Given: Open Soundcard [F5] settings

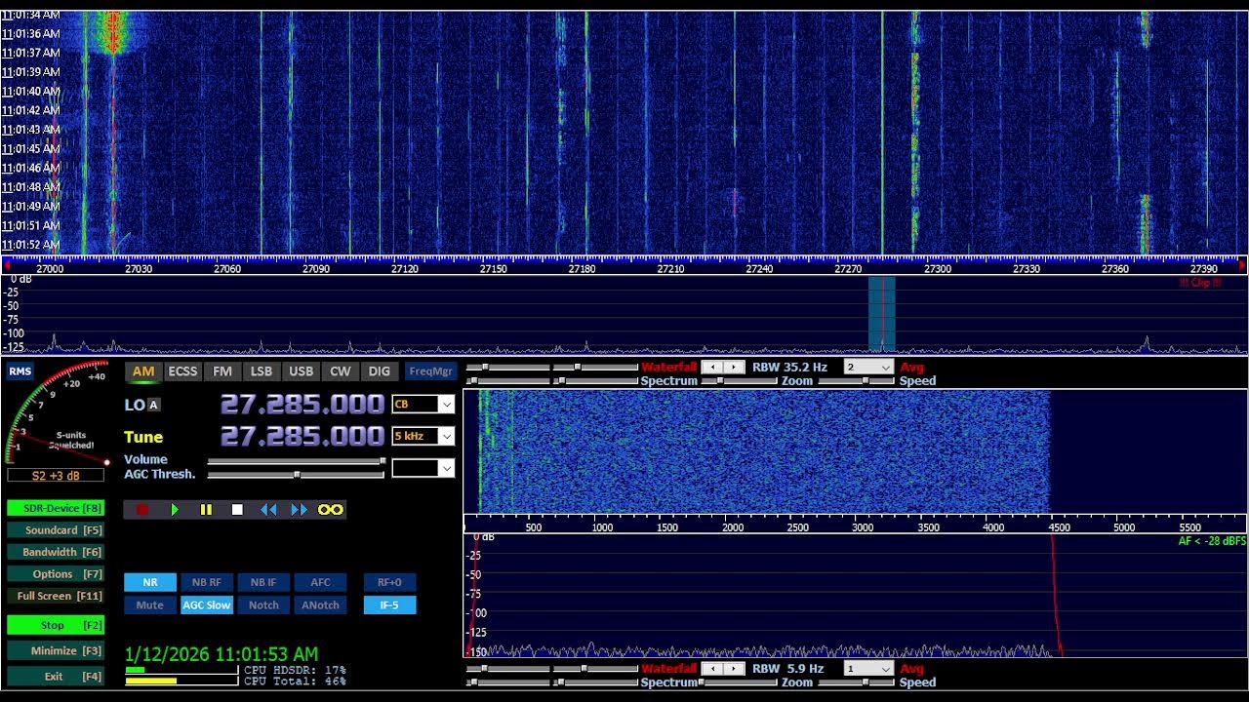Looking at the screenshot, I should pyautogui.click(x=56, y=530).
